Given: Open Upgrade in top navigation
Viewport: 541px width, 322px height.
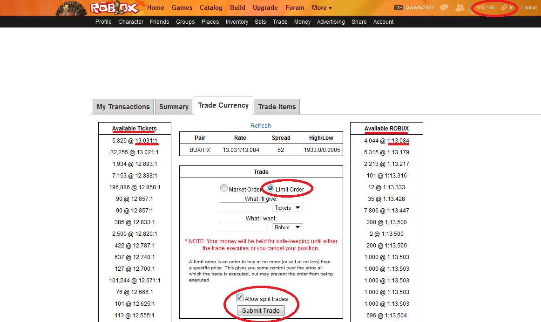Looking at the screenshot, I should 265,7.
